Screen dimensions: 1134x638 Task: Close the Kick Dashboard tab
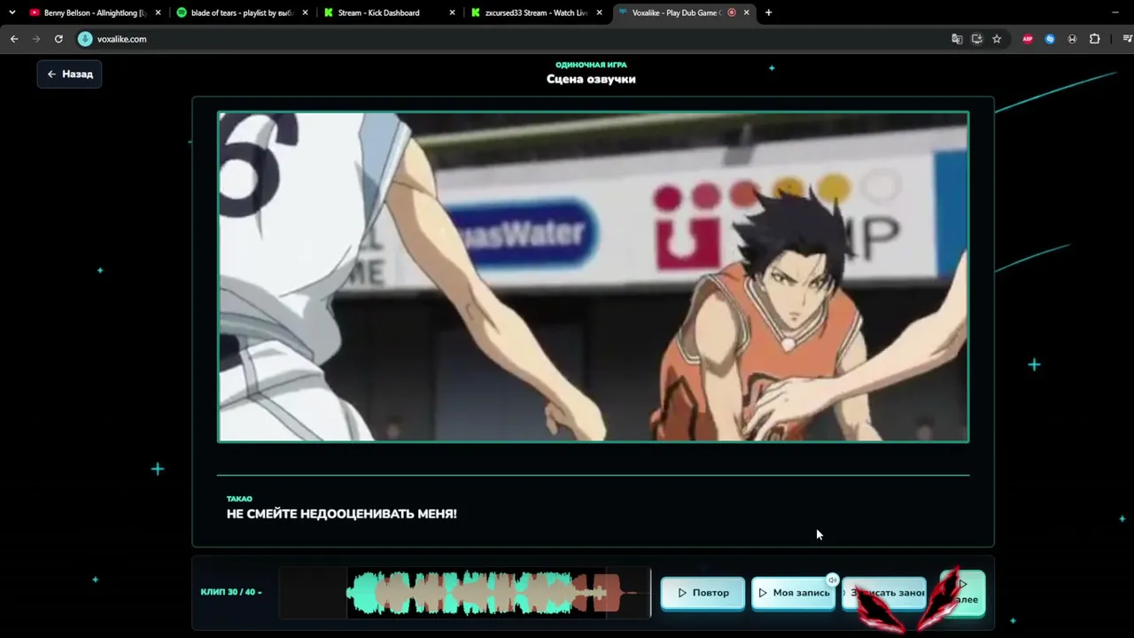452,13
